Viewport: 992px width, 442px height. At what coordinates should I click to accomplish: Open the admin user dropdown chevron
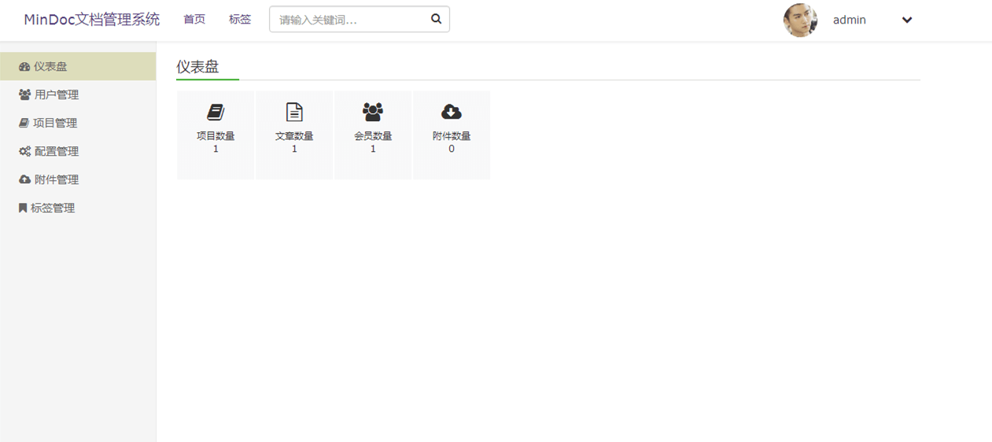tap(907, 20)
